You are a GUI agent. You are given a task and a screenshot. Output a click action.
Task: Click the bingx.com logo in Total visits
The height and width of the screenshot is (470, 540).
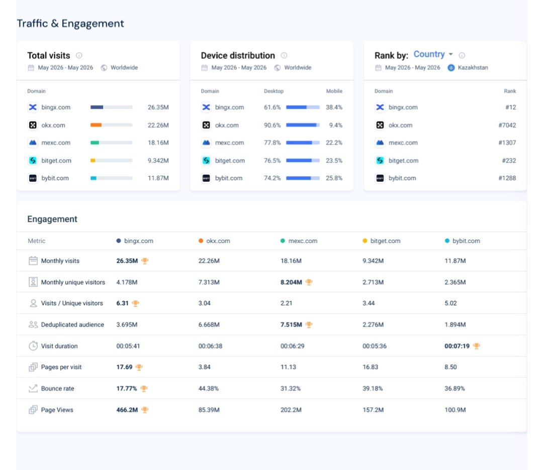point(33,107)
